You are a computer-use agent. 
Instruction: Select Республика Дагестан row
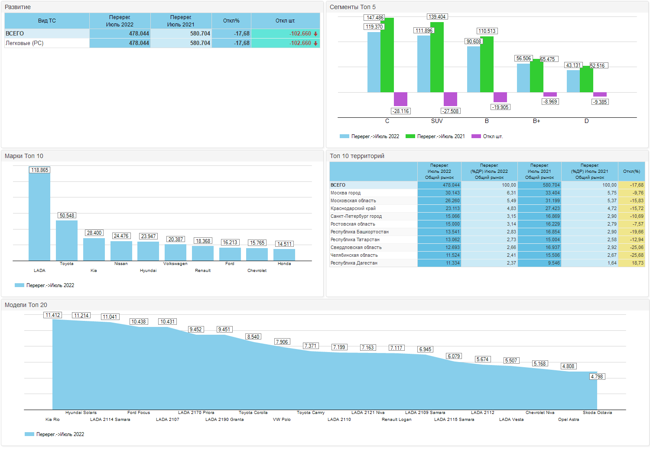(487, 263)
